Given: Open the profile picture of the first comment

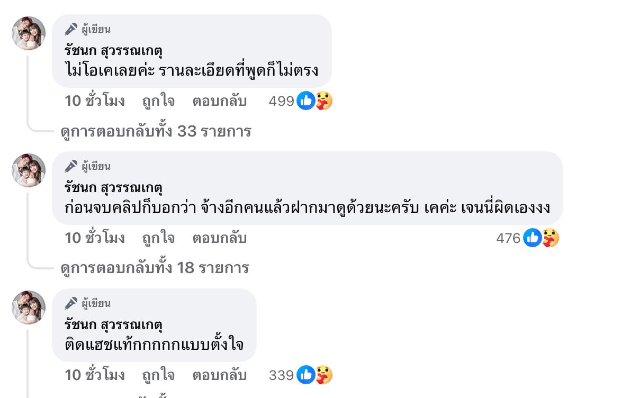Looking at the screenshot, I should pyautogui.click(x=29, y=33).
